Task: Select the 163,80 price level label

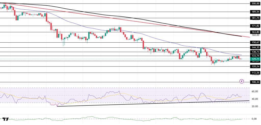Action: (255, 32)
